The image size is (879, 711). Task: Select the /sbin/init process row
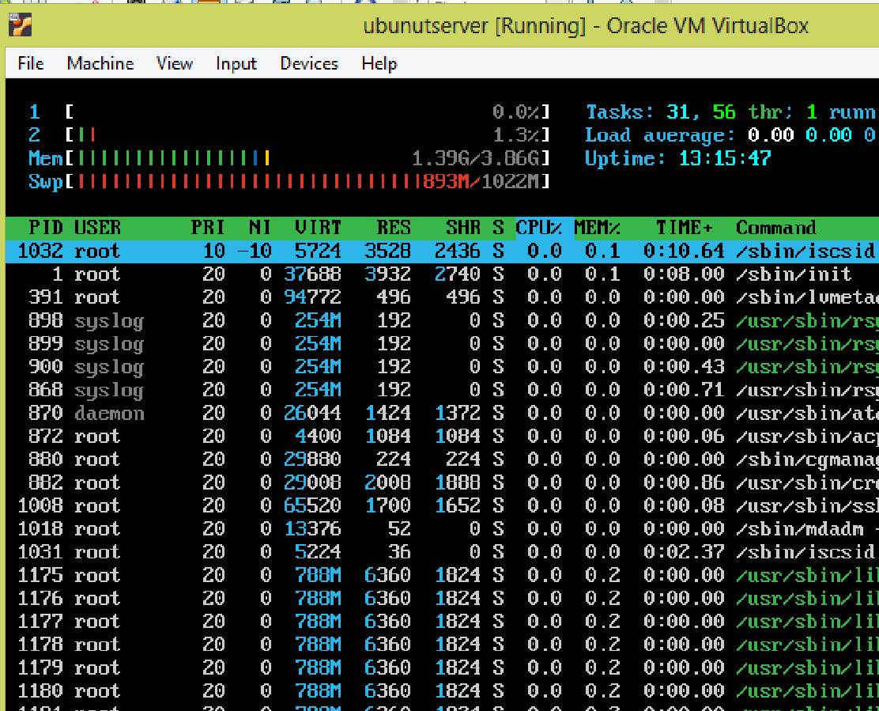click(443, 274)
